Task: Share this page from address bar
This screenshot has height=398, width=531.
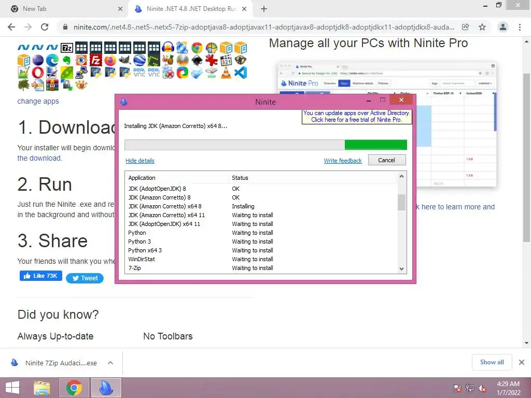Action: click(466, 27)
